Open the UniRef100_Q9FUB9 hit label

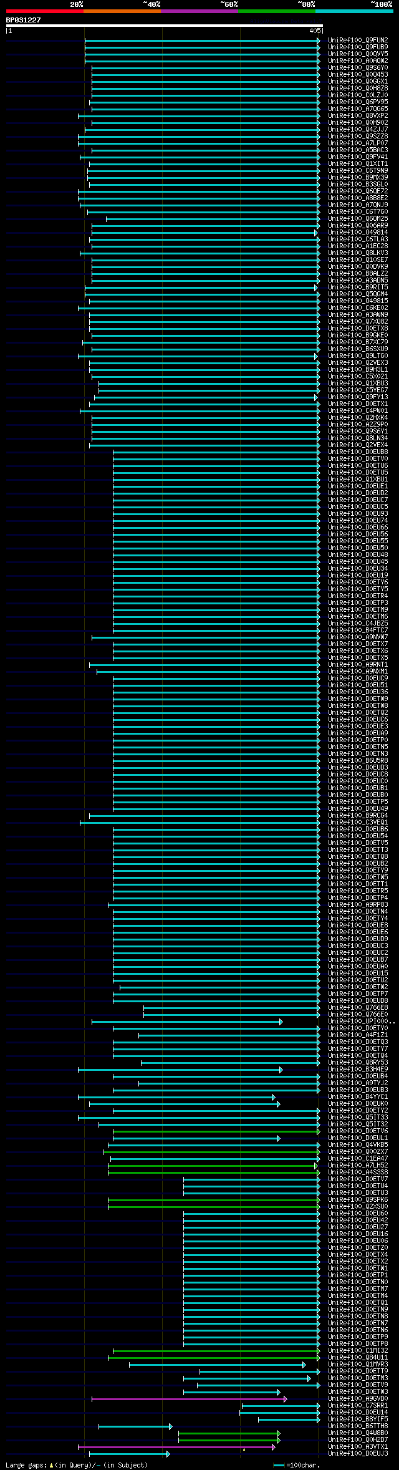click(358, 47)
